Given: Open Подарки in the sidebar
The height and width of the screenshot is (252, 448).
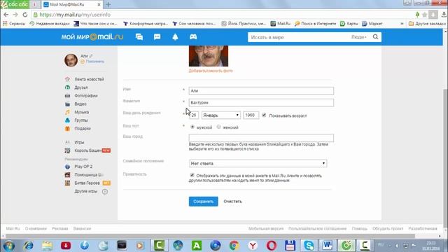Looking at the screenshot, I should tap(83, 129).
